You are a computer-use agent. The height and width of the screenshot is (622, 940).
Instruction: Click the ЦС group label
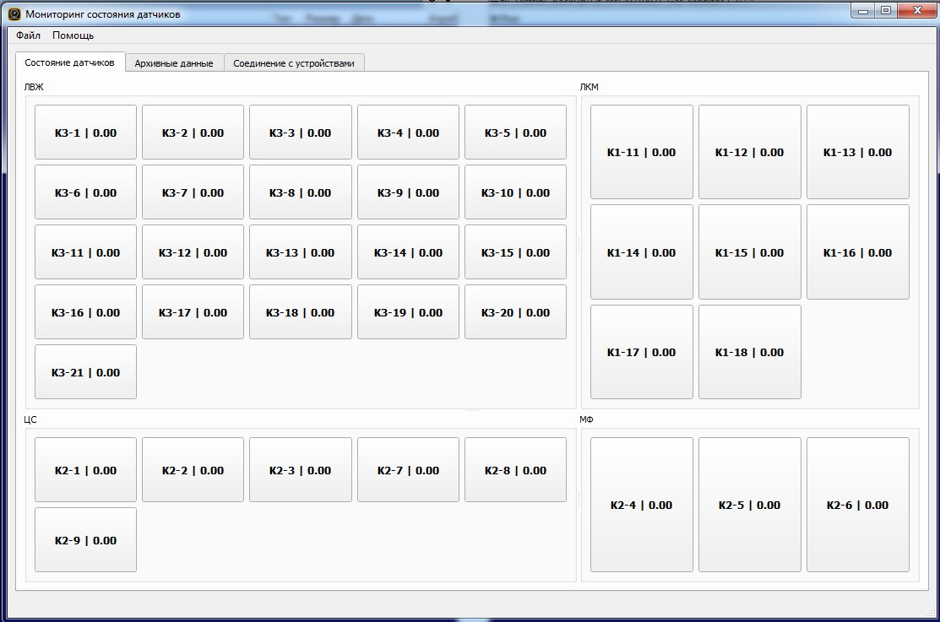click(x=30, y=419)
